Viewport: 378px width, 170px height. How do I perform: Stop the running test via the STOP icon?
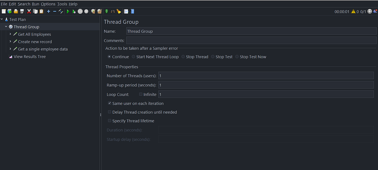pos(80,11)
